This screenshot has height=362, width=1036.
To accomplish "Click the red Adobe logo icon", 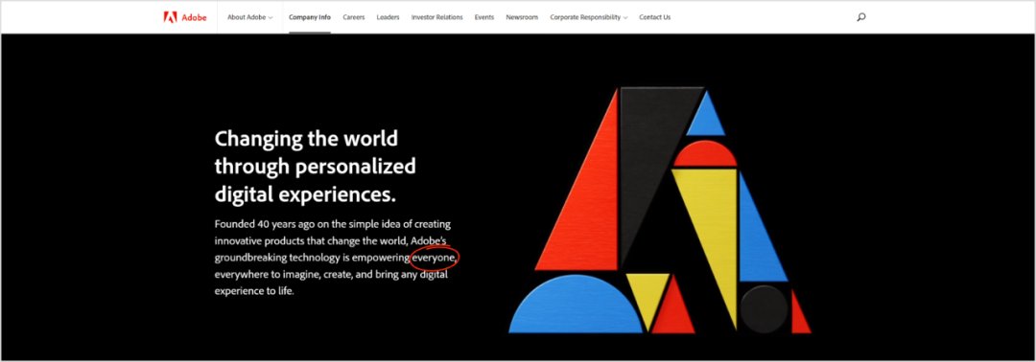I will click(170, 17).
